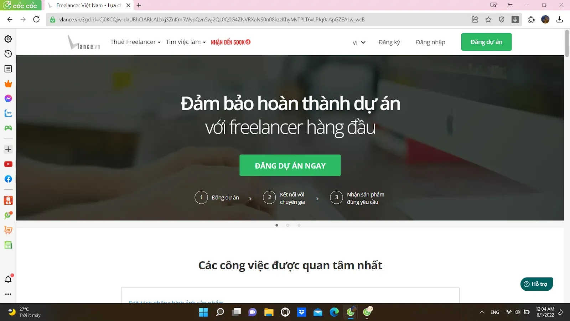Click the ĐĂNG DỰ ÁN NGAY button

point(290,165)
